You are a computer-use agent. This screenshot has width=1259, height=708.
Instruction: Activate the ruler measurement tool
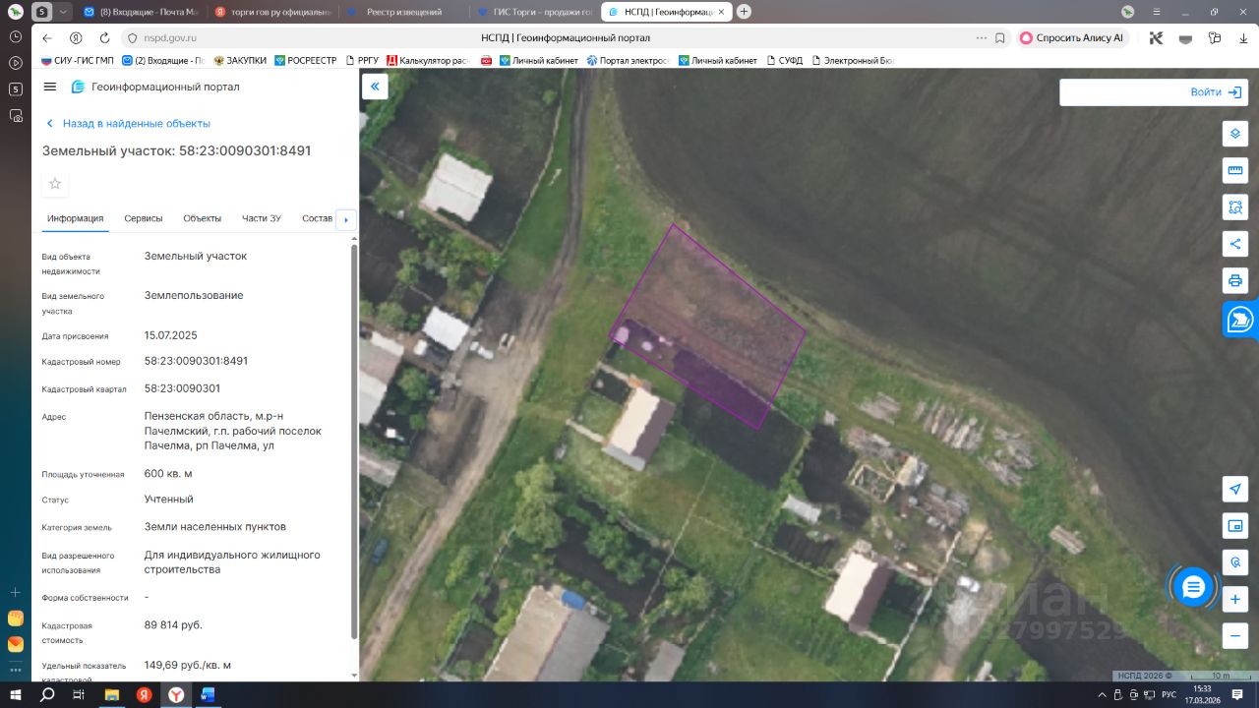[x=1235, y=170]
